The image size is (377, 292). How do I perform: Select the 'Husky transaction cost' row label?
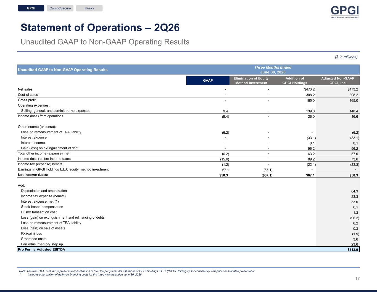[x=39, y=212]
